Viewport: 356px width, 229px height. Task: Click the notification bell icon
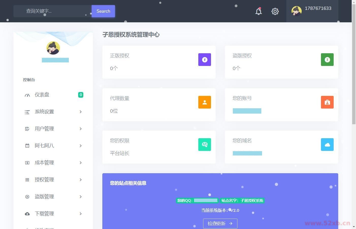(258, 11)
